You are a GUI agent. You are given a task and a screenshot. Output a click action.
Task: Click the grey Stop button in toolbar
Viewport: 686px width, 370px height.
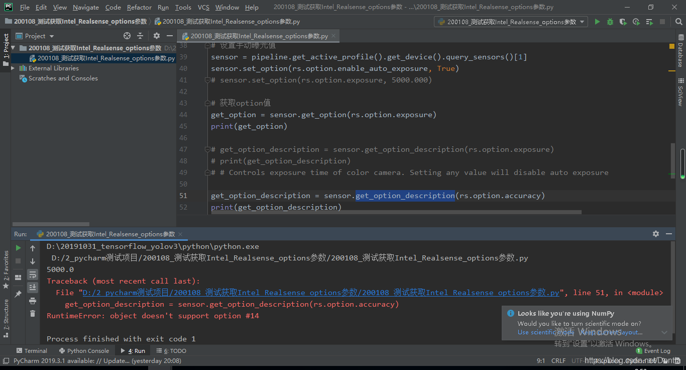point(662,22)
